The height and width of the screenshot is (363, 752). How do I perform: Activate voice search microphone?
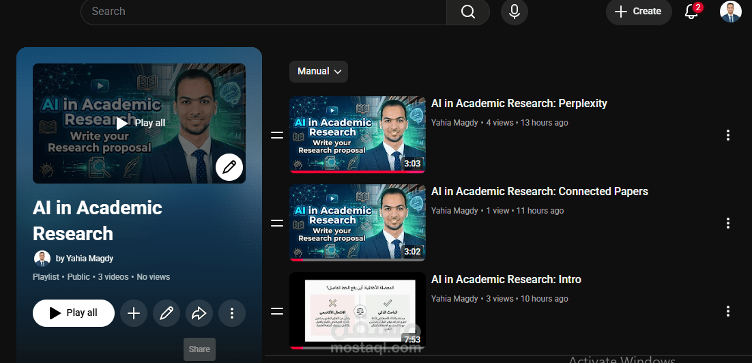[x=515, y=12]
